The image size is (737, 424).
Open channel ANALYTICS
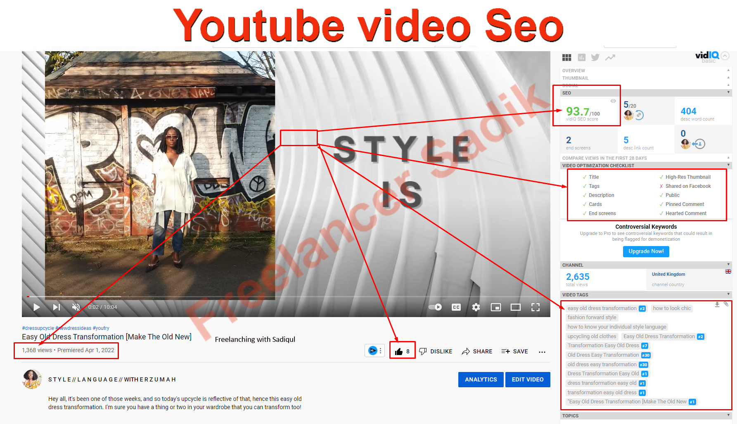point(481,379)
